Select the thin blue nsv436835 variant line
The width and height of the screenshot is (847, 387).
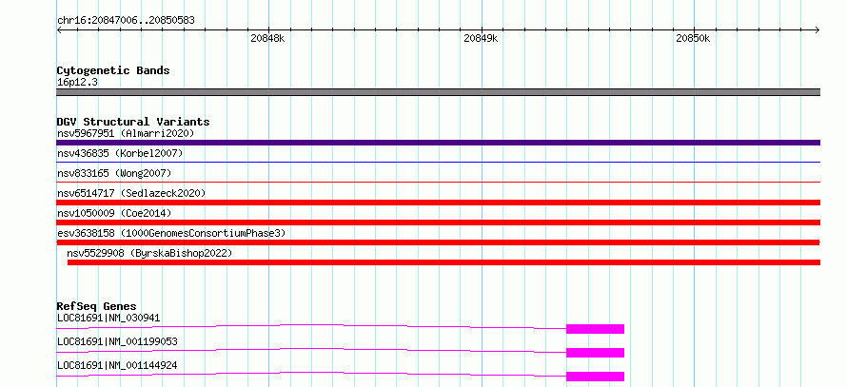point(438,162)
